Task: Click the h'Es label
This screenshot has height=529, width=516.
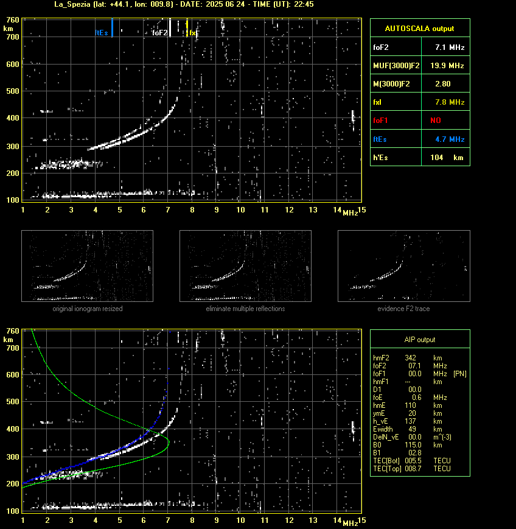Action: pos(380,158)
